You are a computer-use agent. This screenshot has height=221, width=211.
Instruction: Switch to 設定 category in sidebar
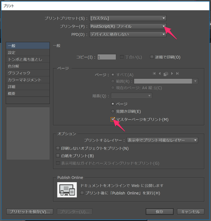28,52
